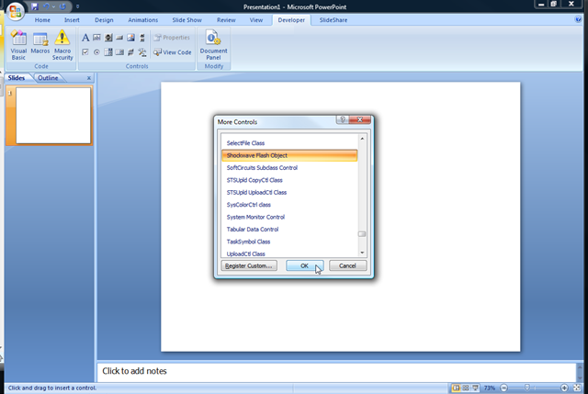Click the Register Custom... button
Screen dimensions: 588x394
click(249, 265)
